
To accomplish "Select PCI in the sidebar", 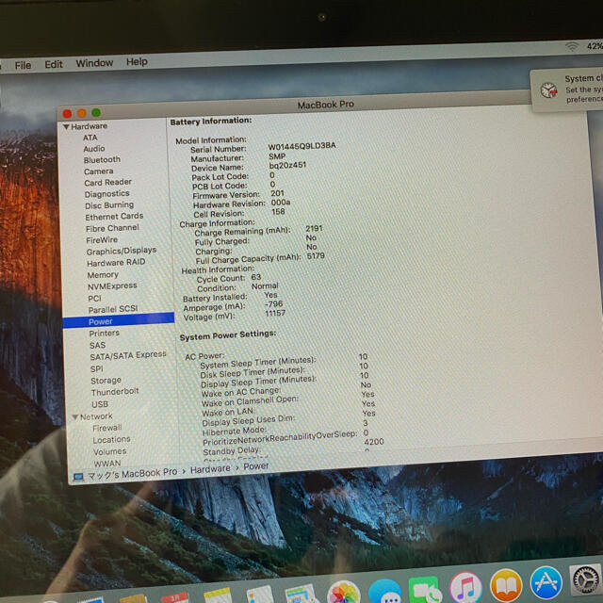I will [x=94, y=299].
